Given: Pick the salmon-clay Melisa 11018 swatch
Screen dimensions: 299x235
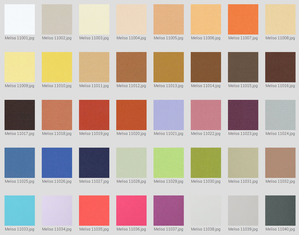Looking at the screenshot, I should click(x=57, y=115).
